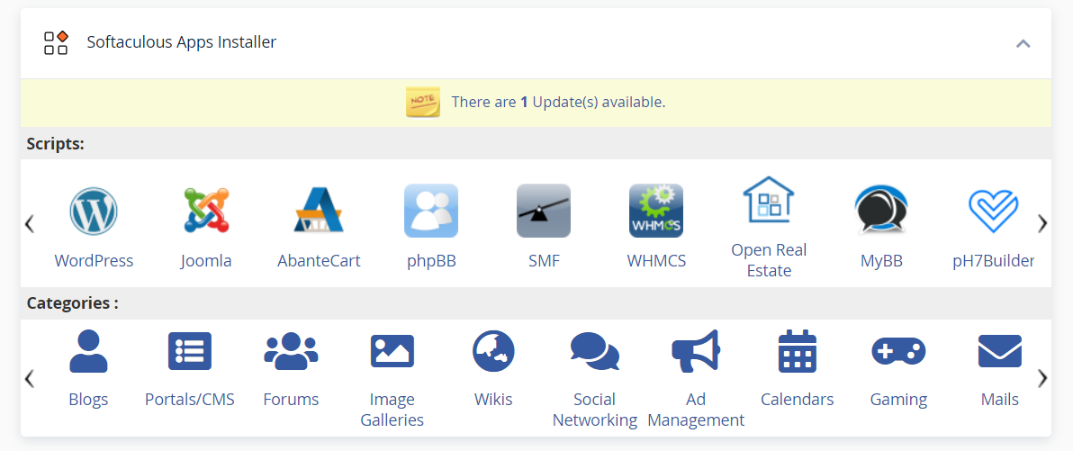Open the phpBB users icon
Screen dimensions: 1073x451
click(x=431, y=211)
